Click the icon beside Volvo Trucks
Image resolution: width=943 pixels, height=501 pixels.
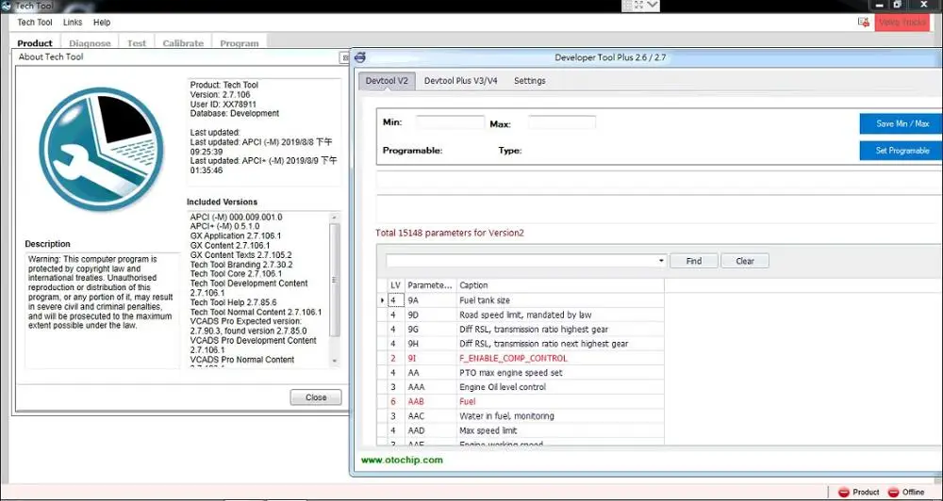864,23
